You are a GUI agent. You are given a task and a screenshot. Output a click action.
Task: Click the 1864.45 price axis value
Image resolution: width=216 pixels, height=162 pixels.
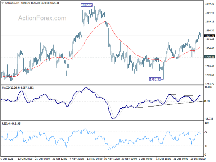click(210, 13)
